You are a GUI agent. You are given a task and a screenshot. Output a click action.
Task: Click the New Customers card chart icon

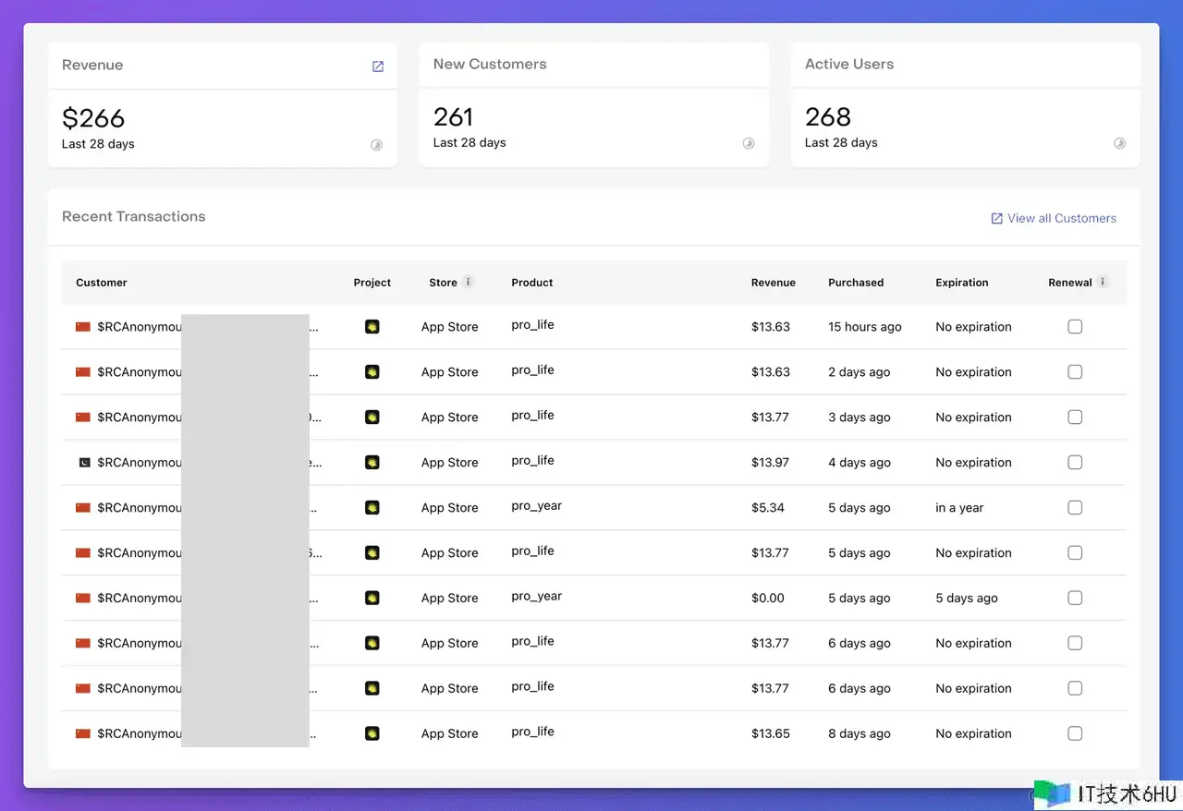[749, 143]
